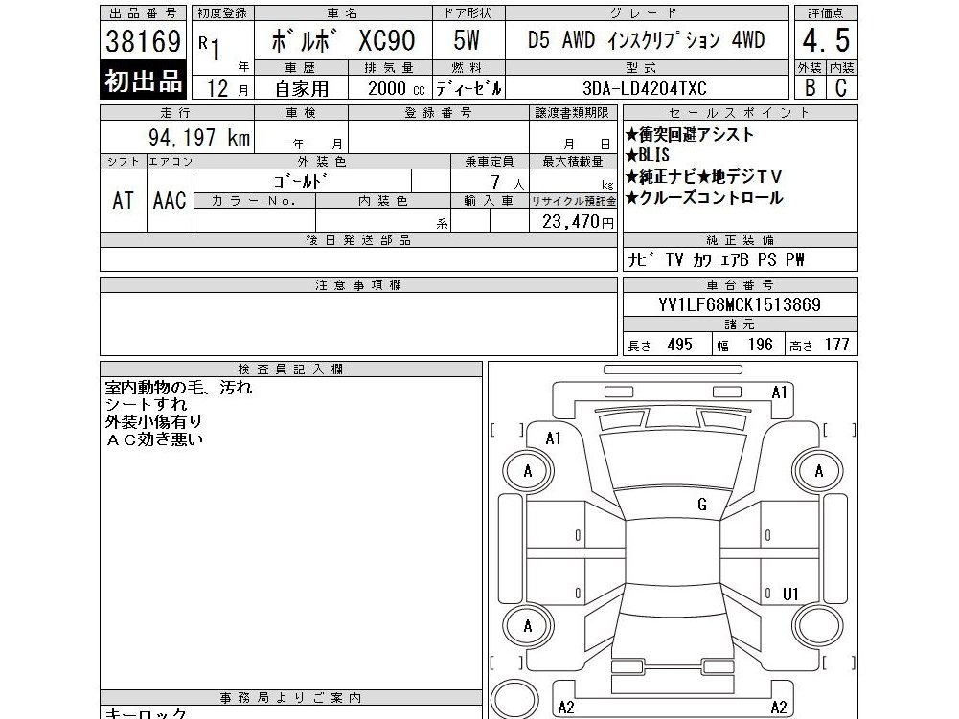Viewport: 959px width, 719px height.
Task: Click the G mark on windshield diagram
Action: [702, 505]
